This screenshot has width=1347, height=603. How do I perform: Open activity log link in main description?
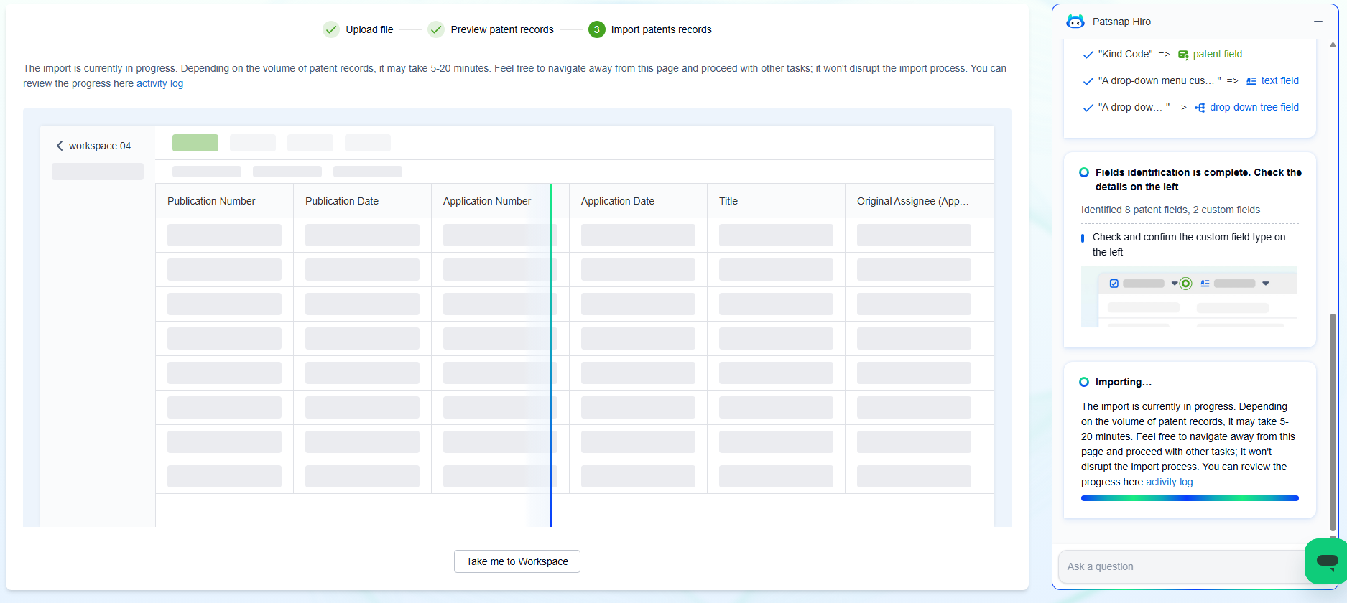click(x=159, y=83)
